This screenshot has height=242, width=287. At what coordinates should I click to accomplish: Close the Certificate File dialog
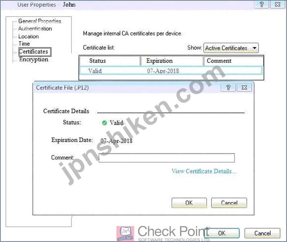coord(244,87)
